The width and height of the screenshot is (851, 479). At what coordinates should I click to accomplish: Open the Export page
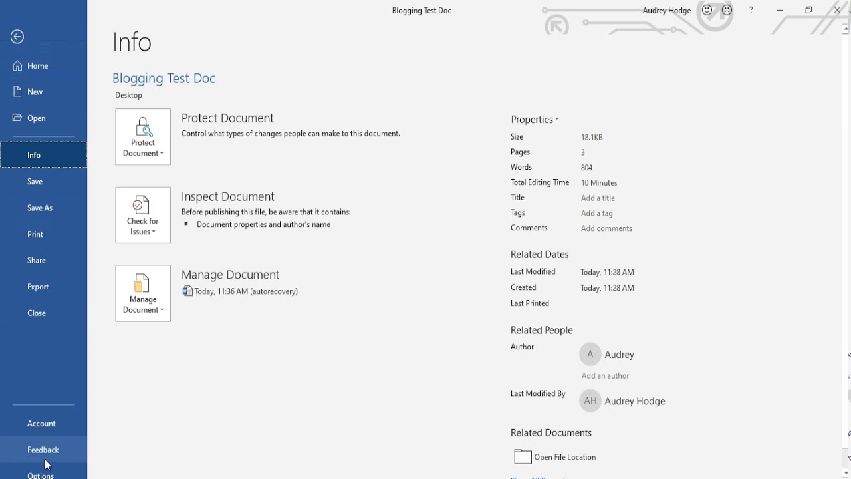point(43,287)
